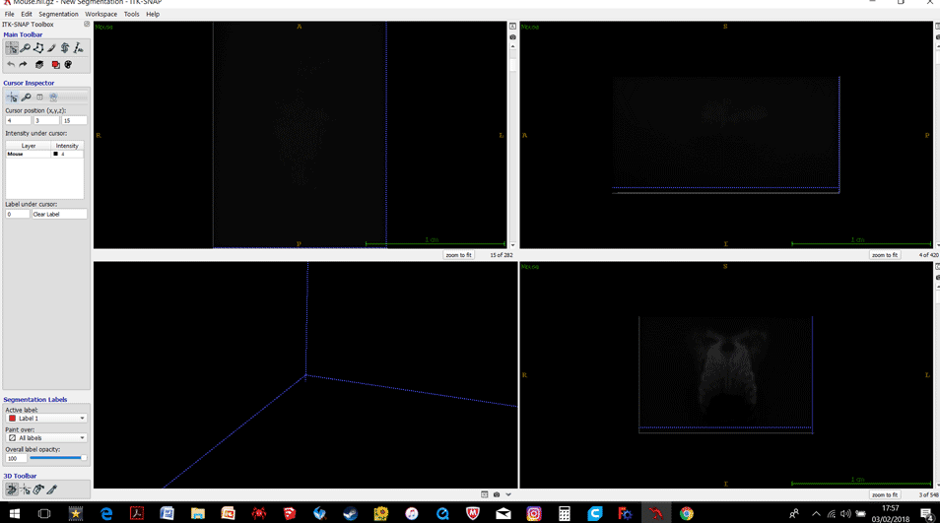Click zoom to fit under axial view

click(458, 255)
